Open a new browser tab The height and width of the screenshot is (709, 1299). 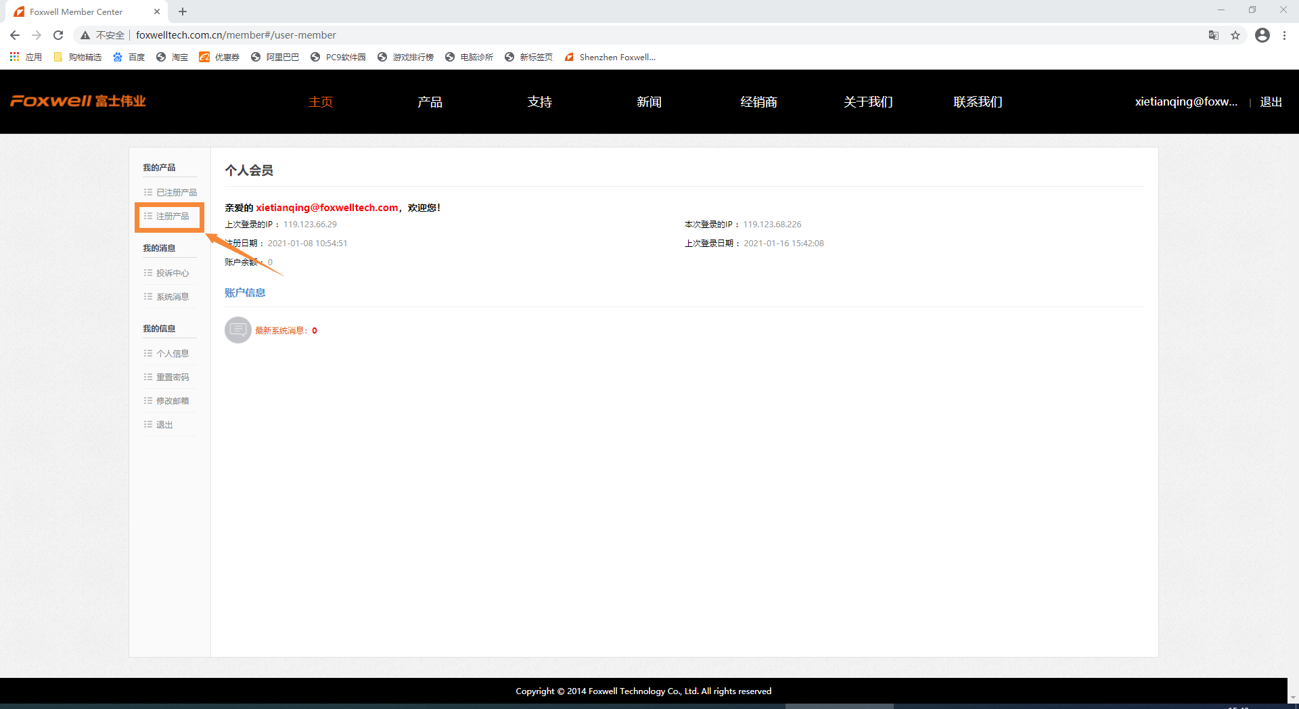[183, 12]
